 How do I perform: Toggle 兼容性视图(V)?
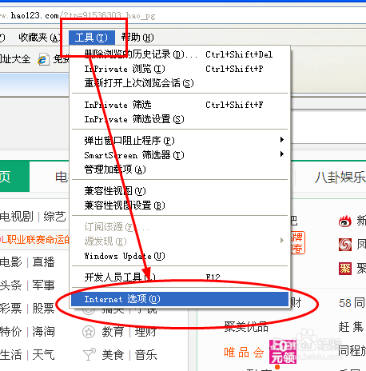[180, 191]
